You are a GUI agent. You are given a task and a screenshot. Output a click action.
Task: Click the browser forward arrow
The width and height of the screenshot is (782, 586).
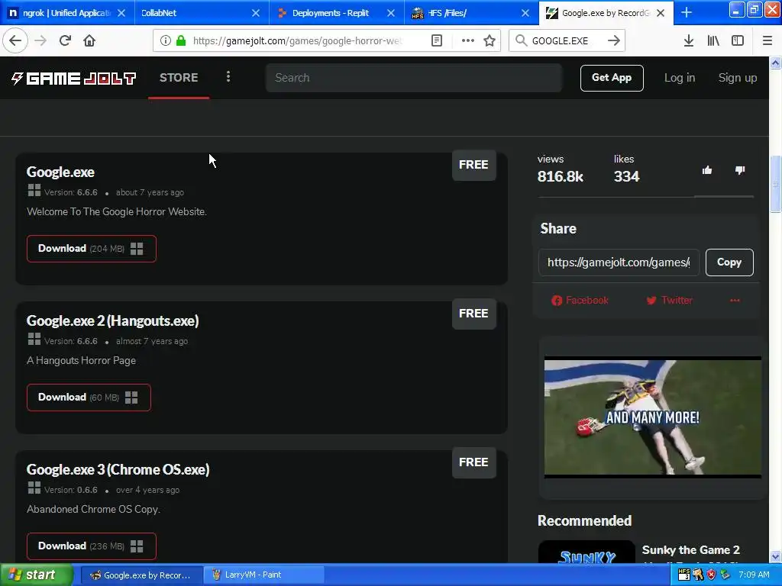tap(40, 40)
